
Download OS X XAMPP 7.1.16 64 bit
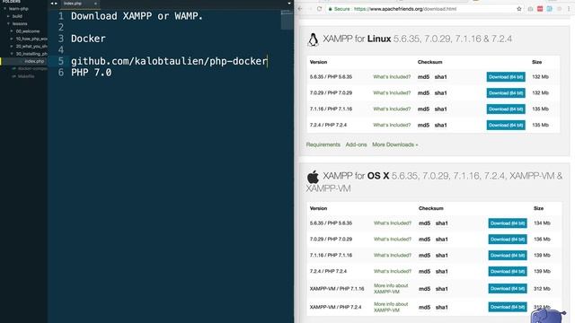(x=508, y=256)
